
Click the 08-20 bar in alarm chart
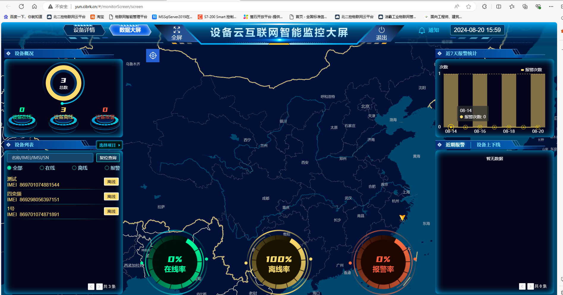point(538,101)
